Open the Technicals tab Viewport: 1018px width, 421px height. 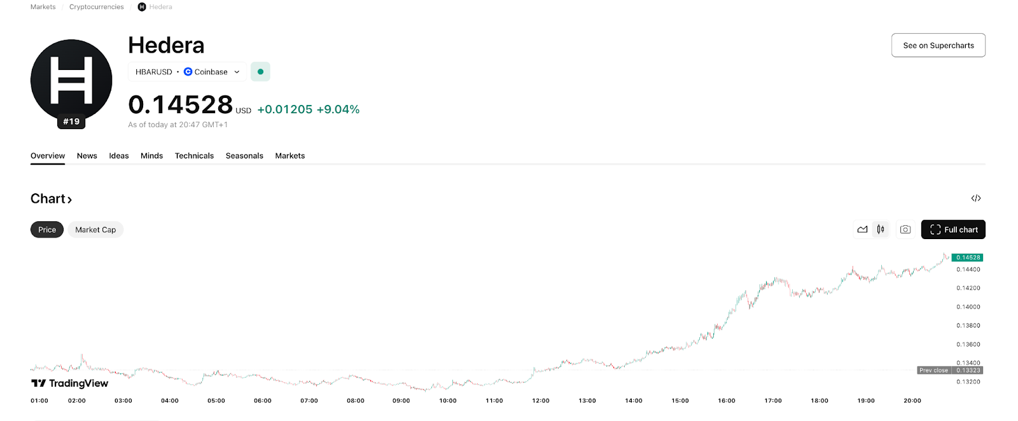[x=194, y=156]
